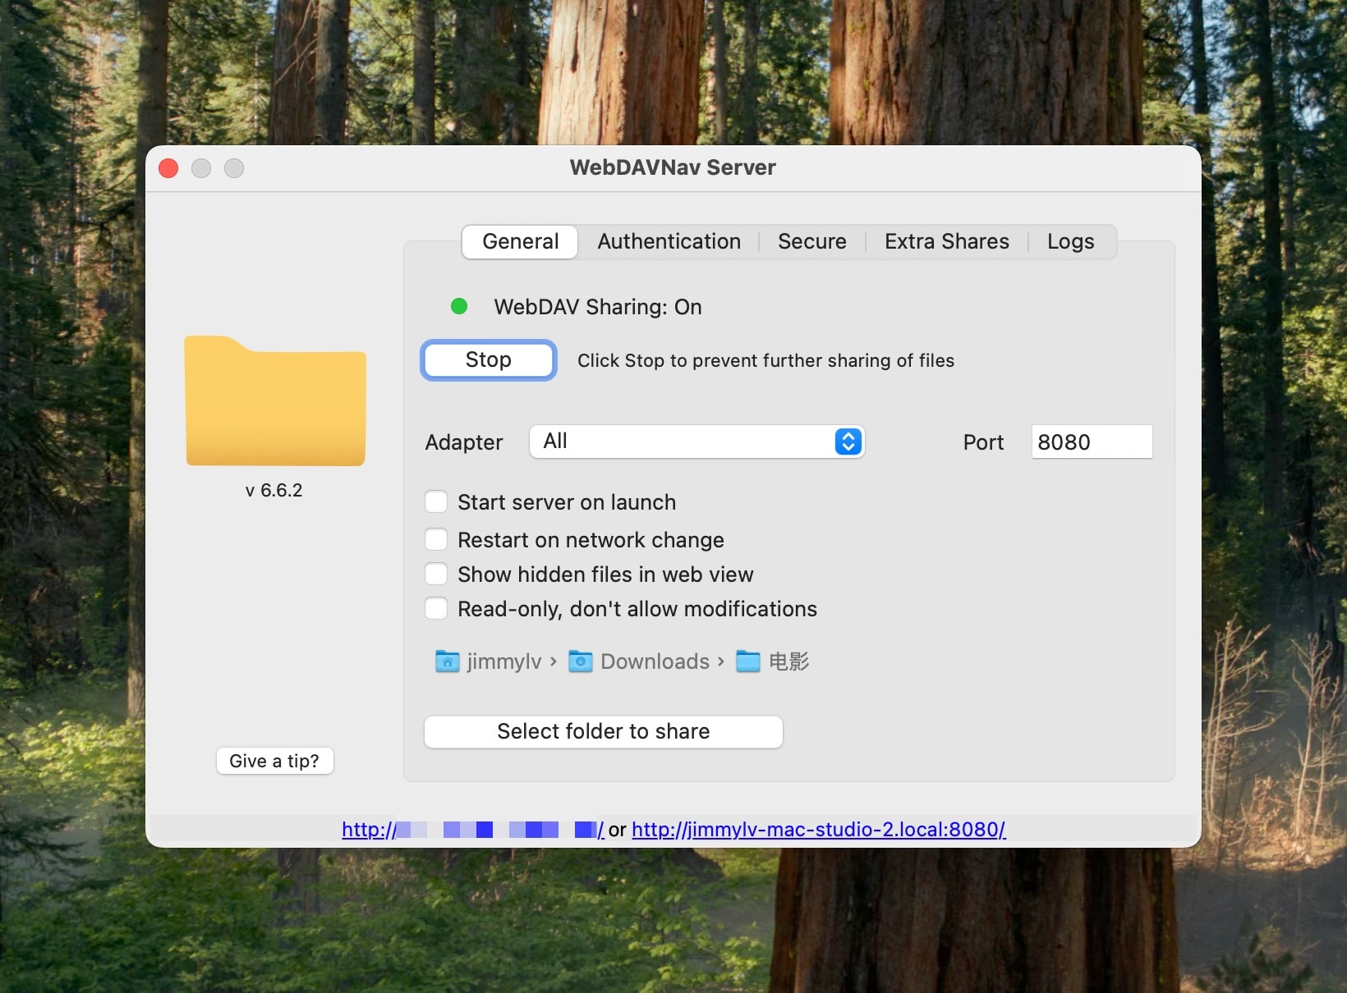Image resolution: width=1347 pixels, height=993 pixels.
Task: Click the 'Click Stop to prevent further sharing' hint
Action: tap(765, 360)
